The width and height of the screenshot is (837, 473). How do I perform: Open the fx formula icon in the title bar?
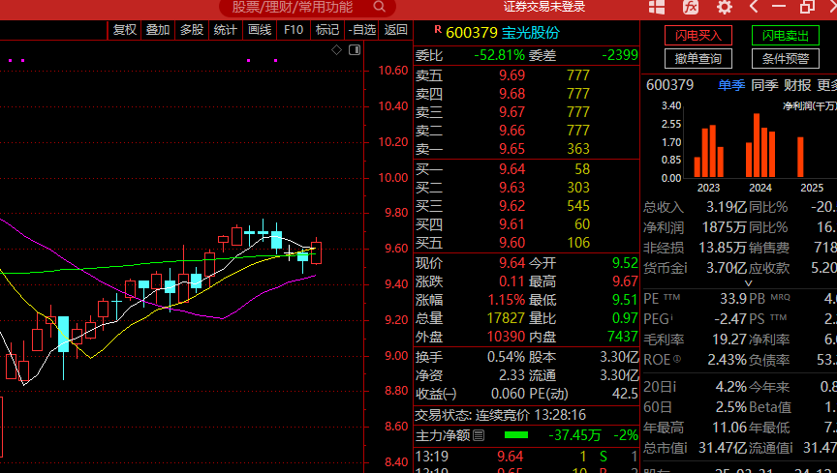(x=691, y=7)
